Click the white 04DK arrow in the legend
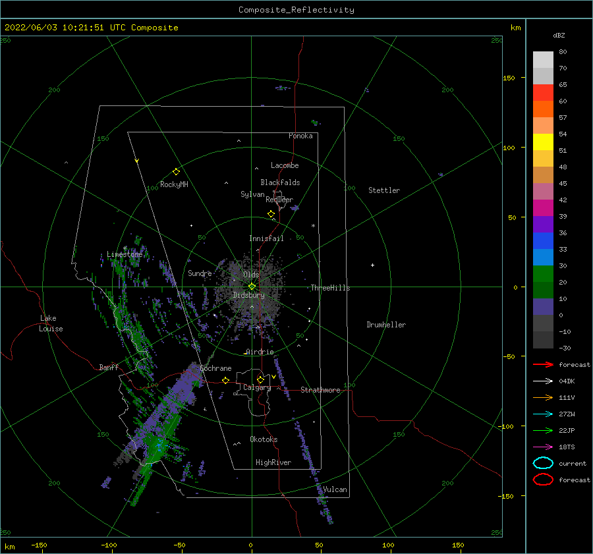This screenshot has height=554, width=593. pos(543,381)
